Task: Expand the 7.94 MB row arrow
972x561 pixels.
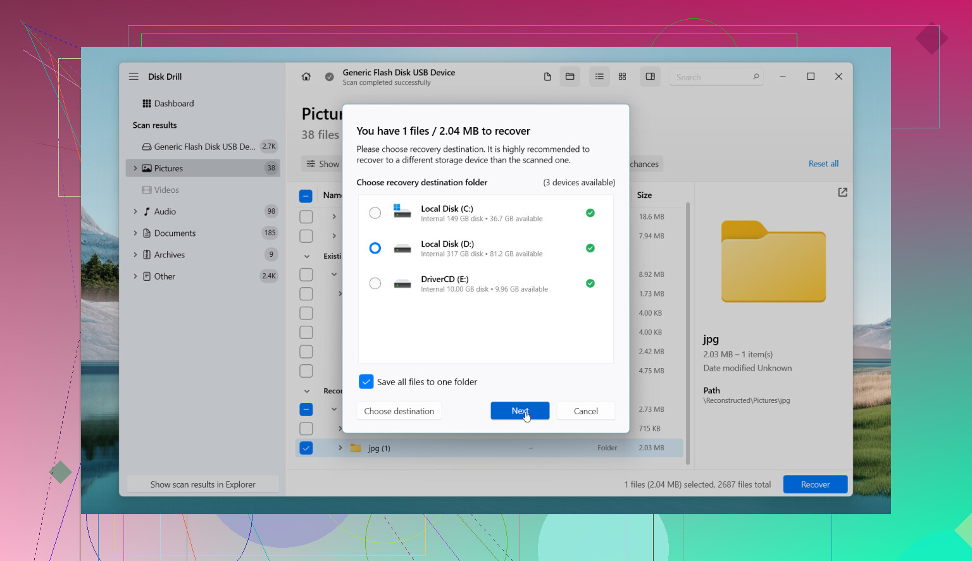Action: pyautogui.click(x=334, y=236)
